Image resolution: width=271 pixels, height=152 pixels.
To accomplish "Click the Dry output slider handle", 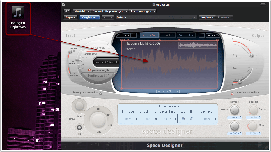I will [251, 55].
